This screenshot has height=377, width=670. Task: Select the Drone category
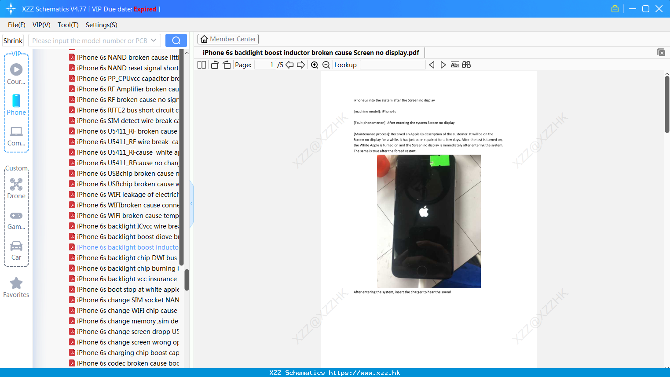[16, 188]
